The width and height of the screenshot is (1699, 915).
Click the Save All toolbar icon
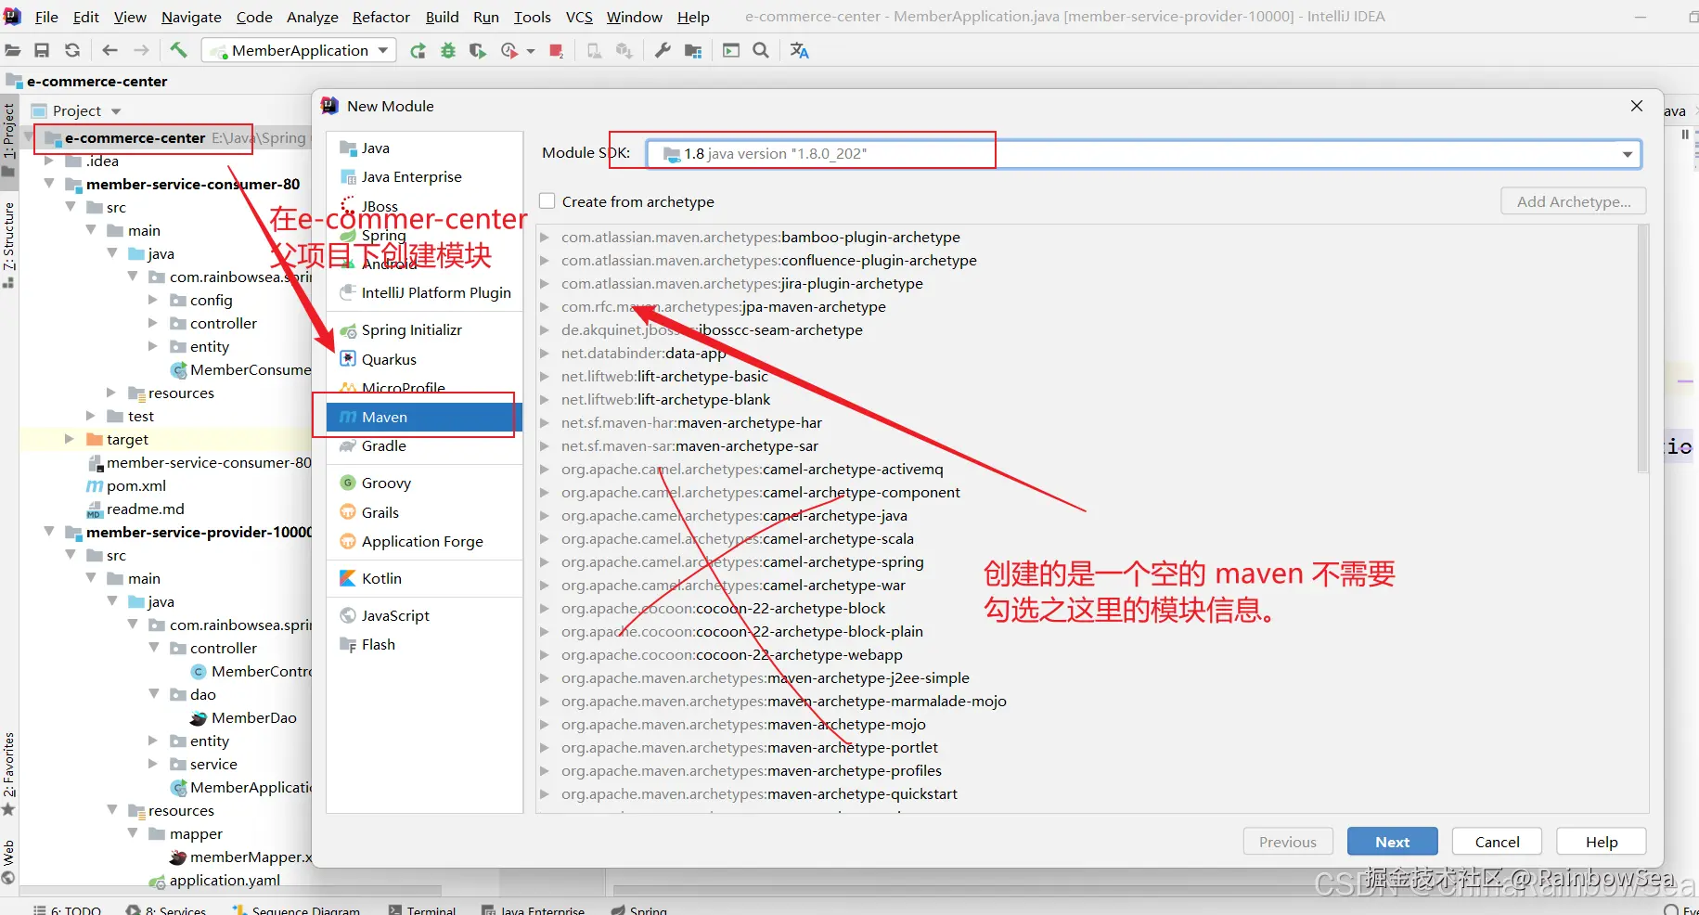tap(42, 51)
